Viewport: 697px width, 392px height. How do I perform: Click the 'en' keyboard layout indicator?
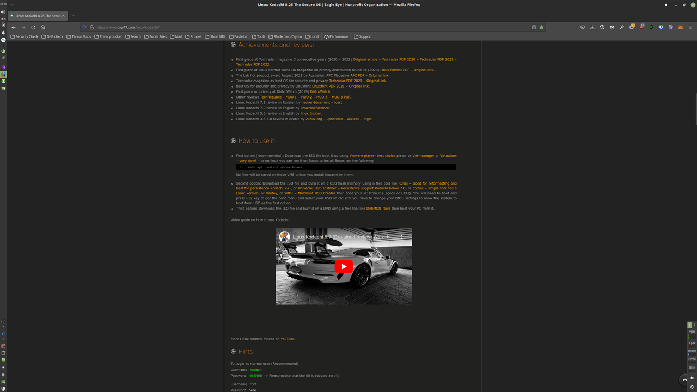[3, 18]
